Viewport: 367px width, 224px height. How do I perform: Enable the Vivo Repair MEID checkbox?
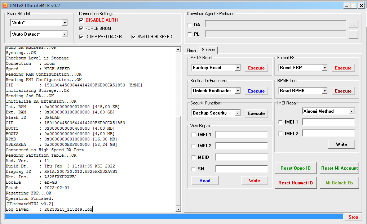tap(194, 157)
